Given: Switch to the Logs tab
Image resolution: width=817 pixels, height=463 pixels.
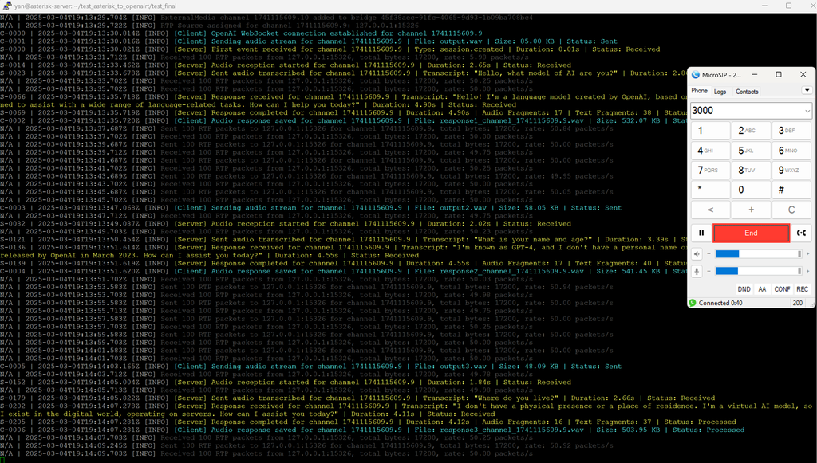Looking at the screenshot, I should click(x=720, y=92).
